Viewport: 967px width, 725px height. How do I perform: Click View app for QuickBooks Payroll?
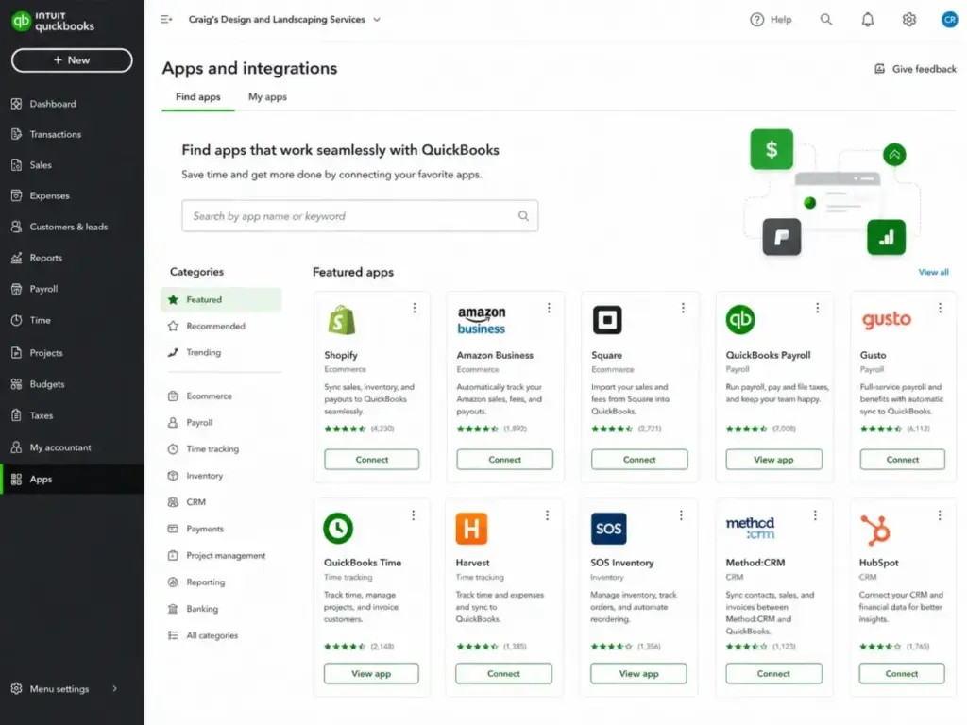click(x=773, y=460)
